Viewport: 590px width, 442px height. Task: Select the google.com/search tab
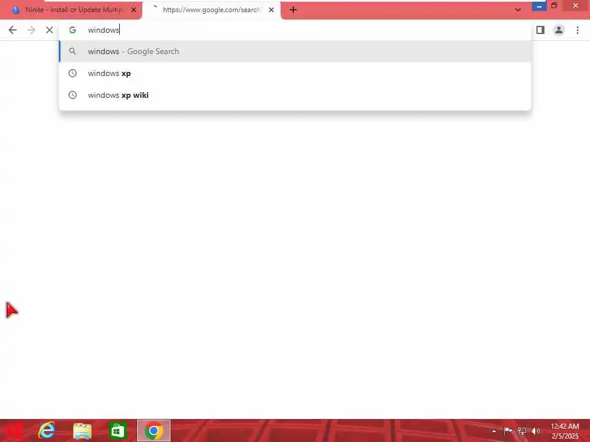click(211, 10)
